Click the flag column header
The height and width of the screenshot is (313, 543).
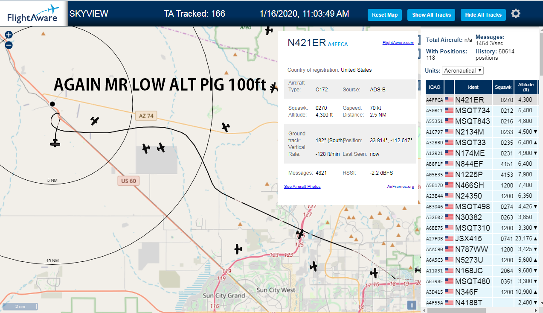coord(449,87)
